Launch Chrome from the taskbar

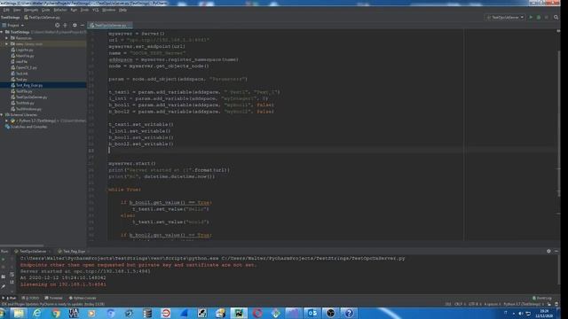(x=55, y=313)
